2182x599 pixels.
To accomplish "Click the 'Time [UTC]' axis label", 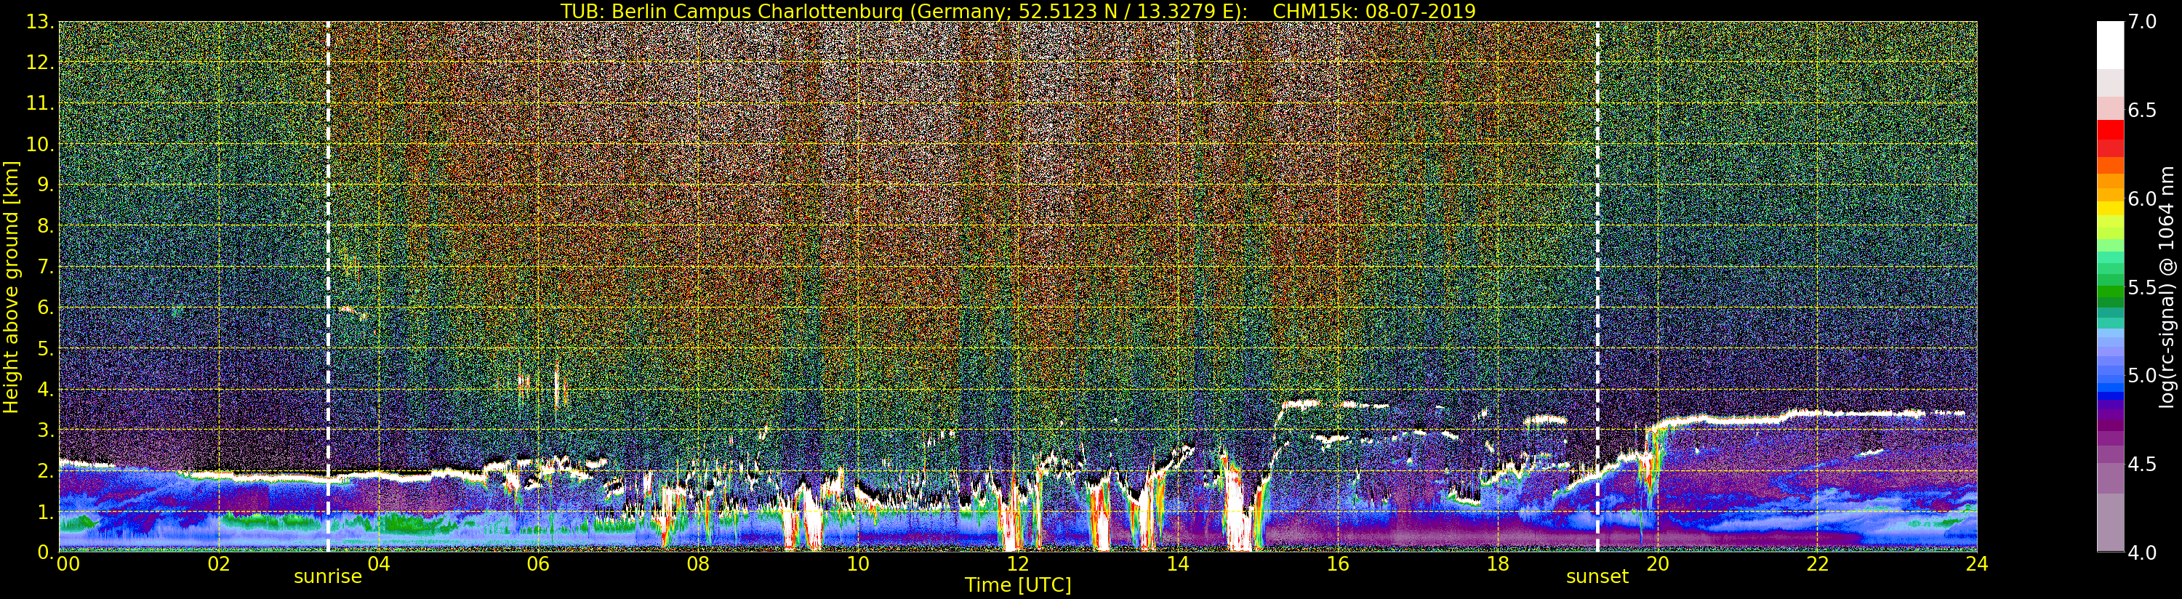I will click(x=1017, y=585).
